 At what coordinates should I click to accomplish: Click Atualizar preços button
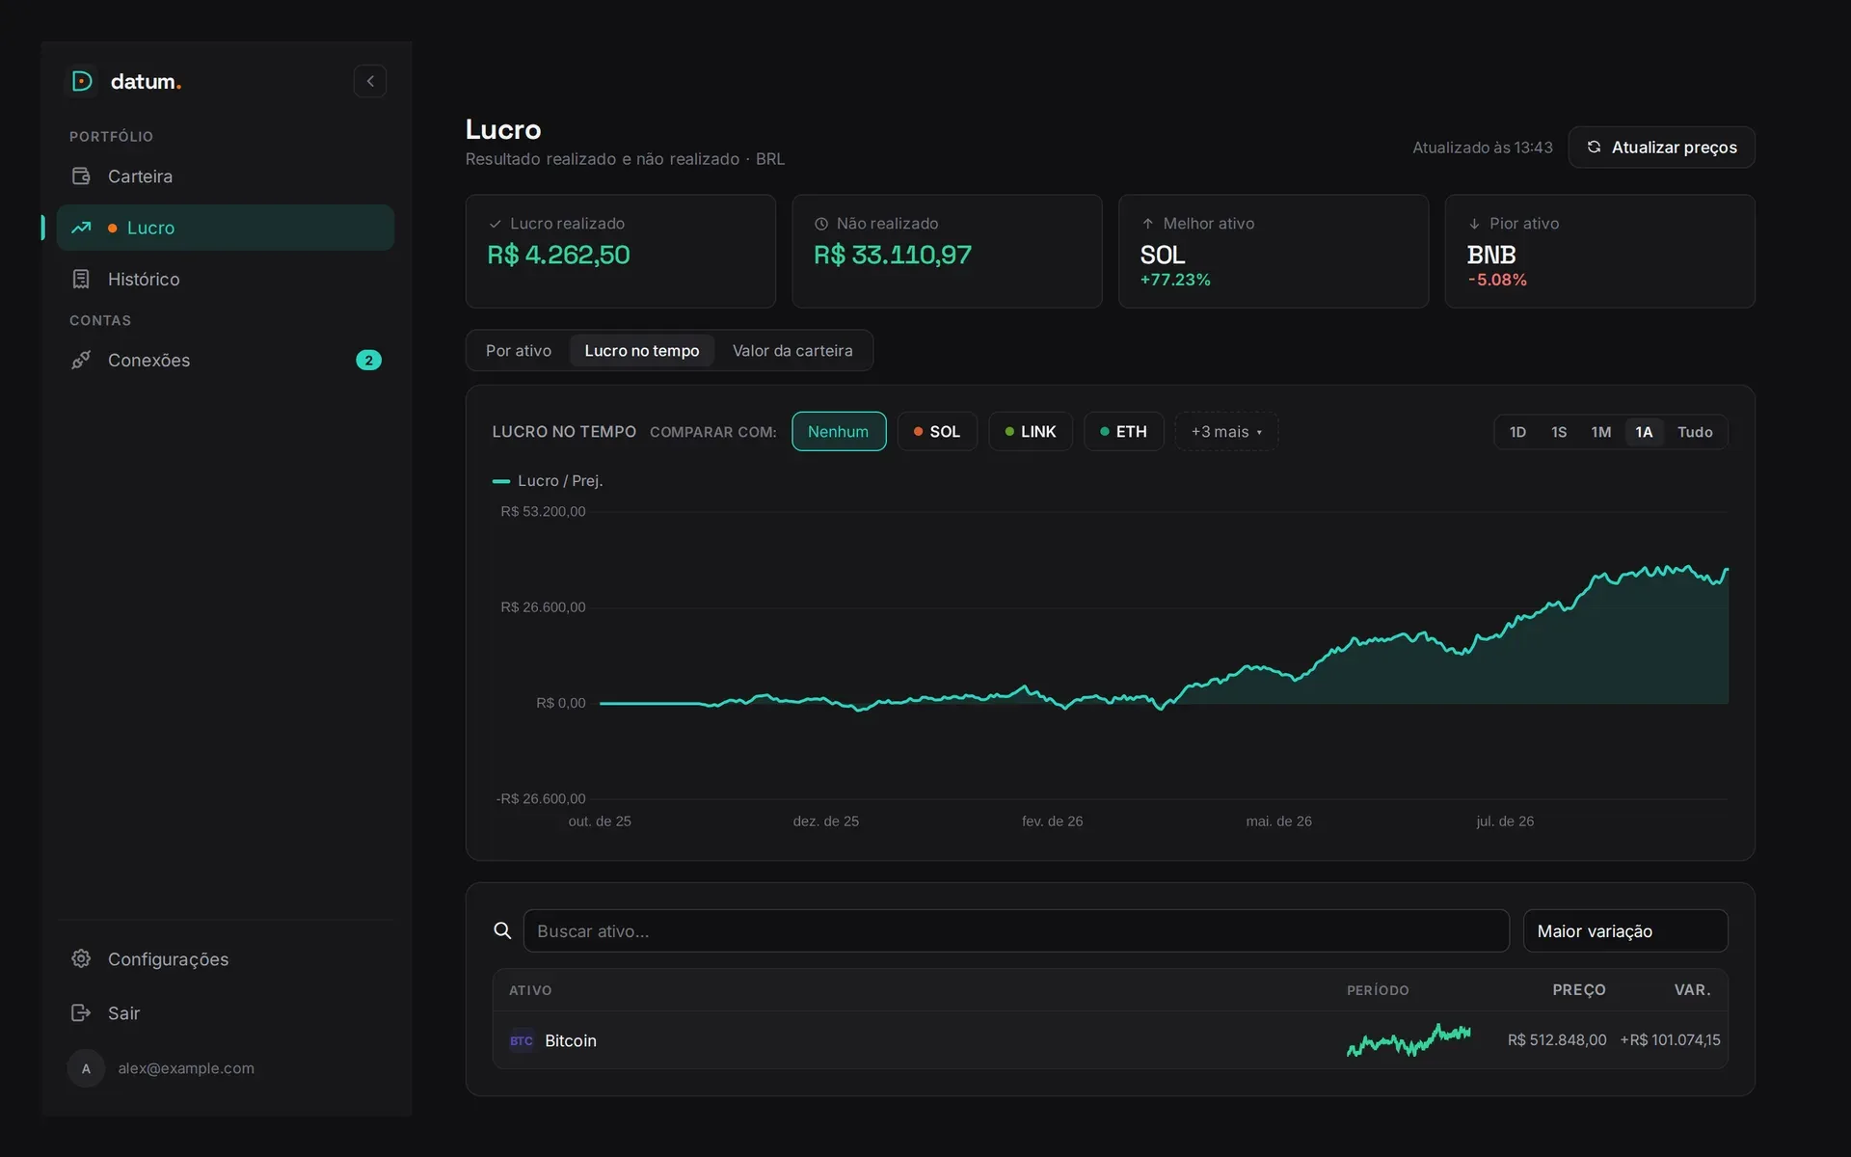click(1661, 147)
